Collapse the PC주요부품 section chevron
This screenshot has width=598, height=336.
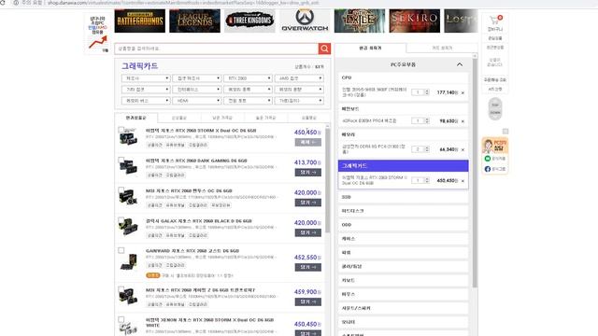(x=460, y=64)
